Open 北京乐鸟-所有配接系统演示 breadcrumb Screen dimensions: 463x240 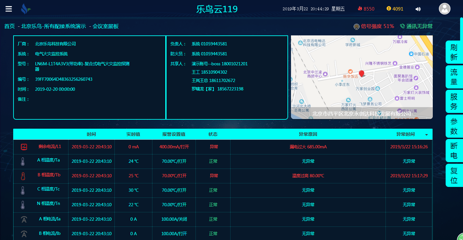click(53, 26)
